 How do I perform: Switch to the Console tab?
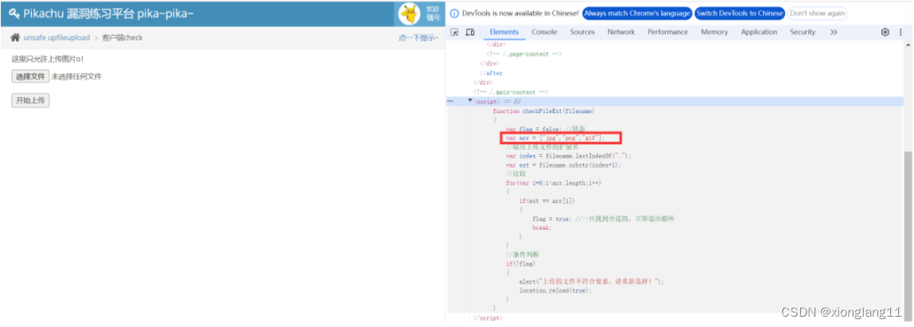click(x=544, y=32)
